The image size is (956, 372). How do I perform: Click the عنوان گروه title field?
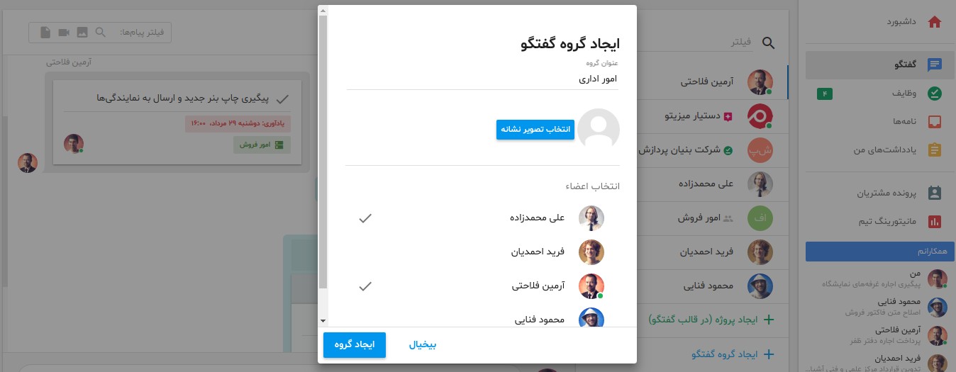tap(482, 79)
